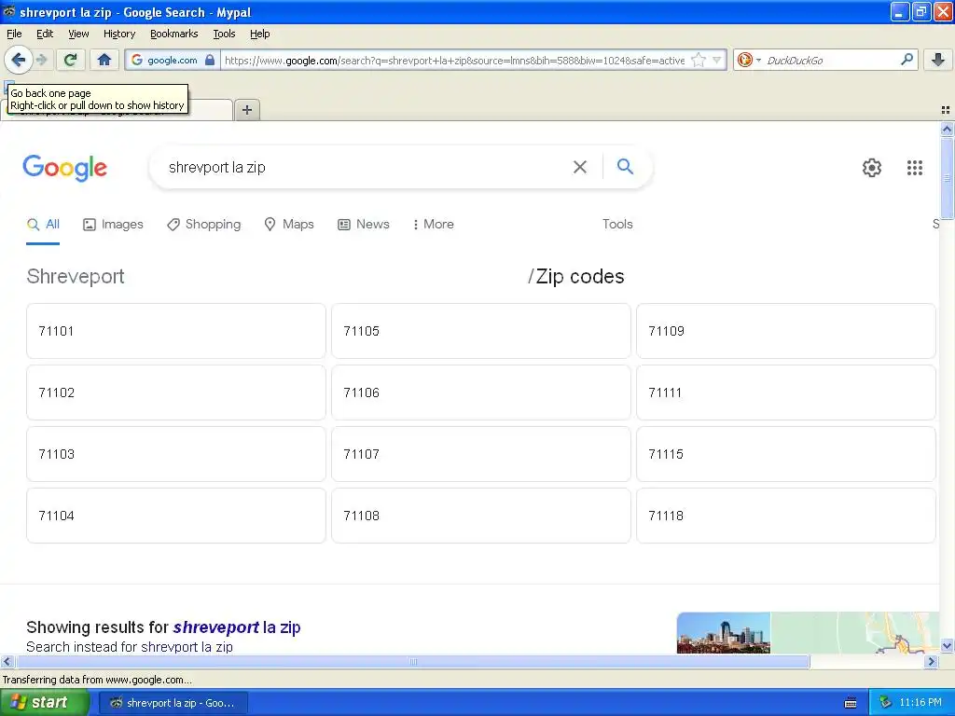Click the Mypal taskbar window button

click(173, 703)
